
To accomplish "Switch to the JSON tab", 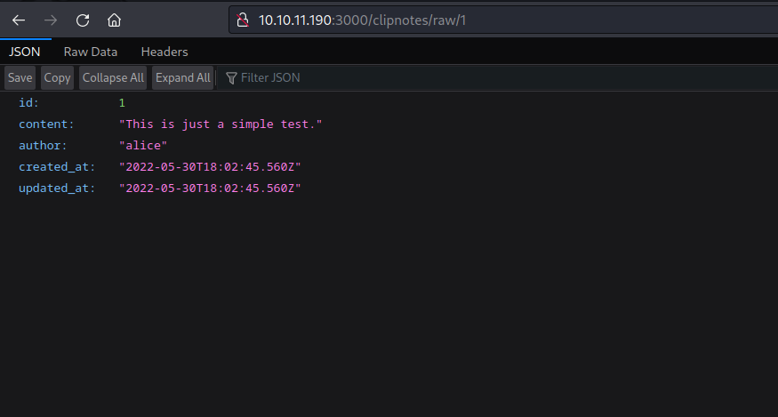I will [25, 52].
